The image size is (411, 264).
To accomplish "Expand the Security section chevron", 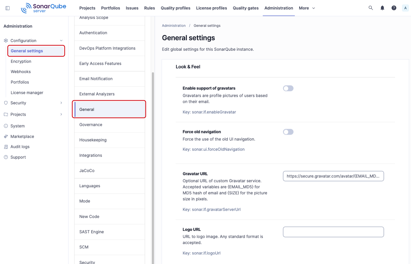I will 61,103.
